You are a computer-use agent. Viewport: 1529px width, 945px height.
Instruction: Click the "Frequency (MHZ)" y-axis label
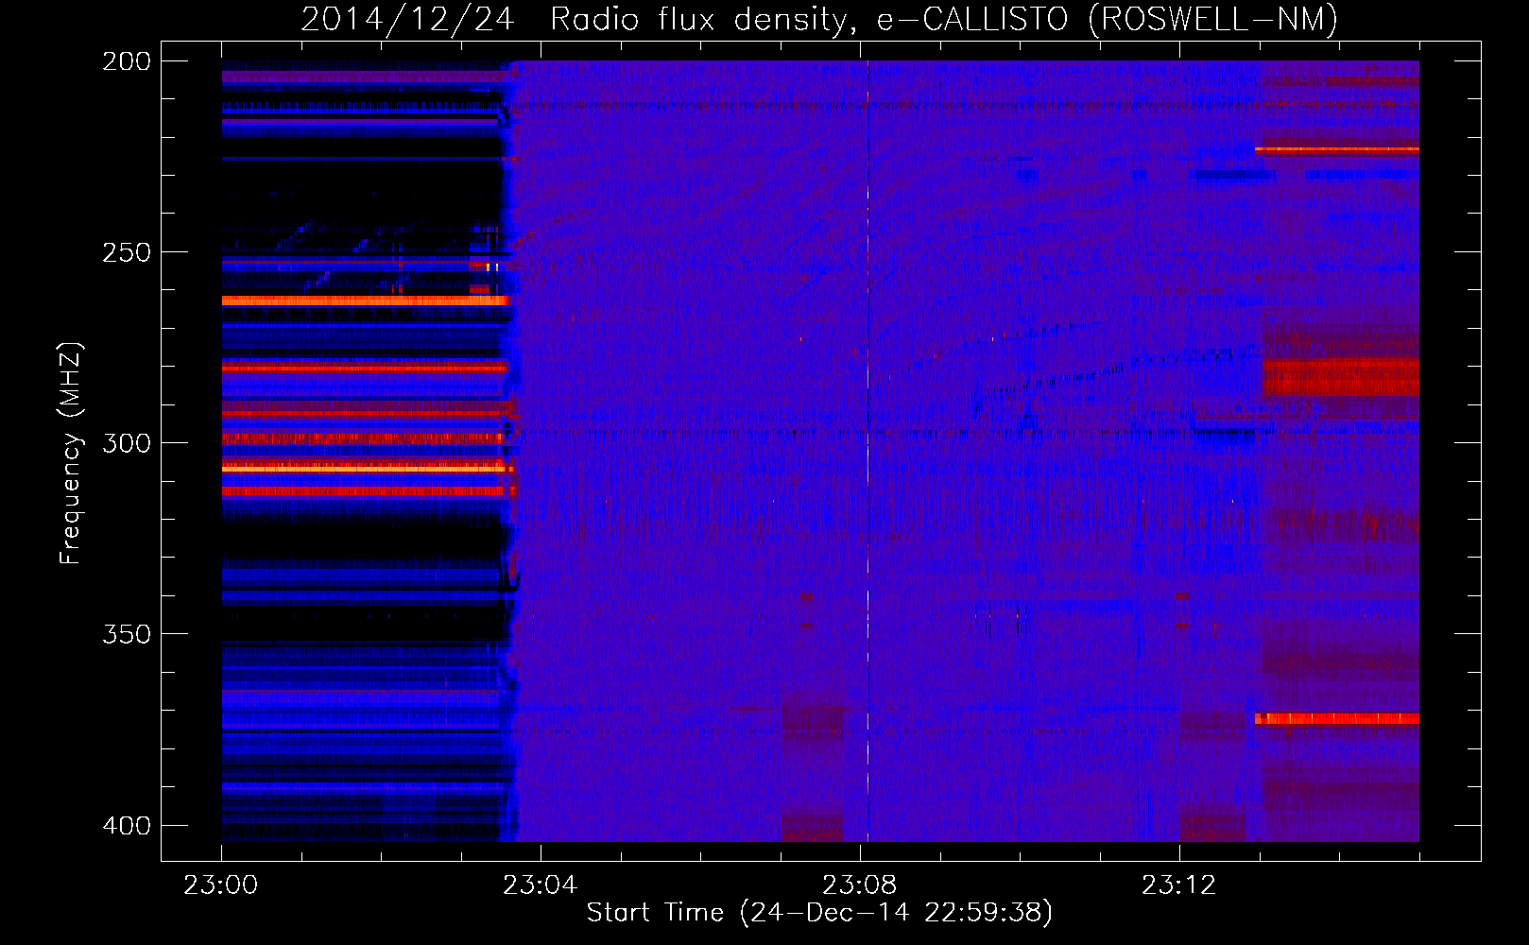(x=70, y=453)
